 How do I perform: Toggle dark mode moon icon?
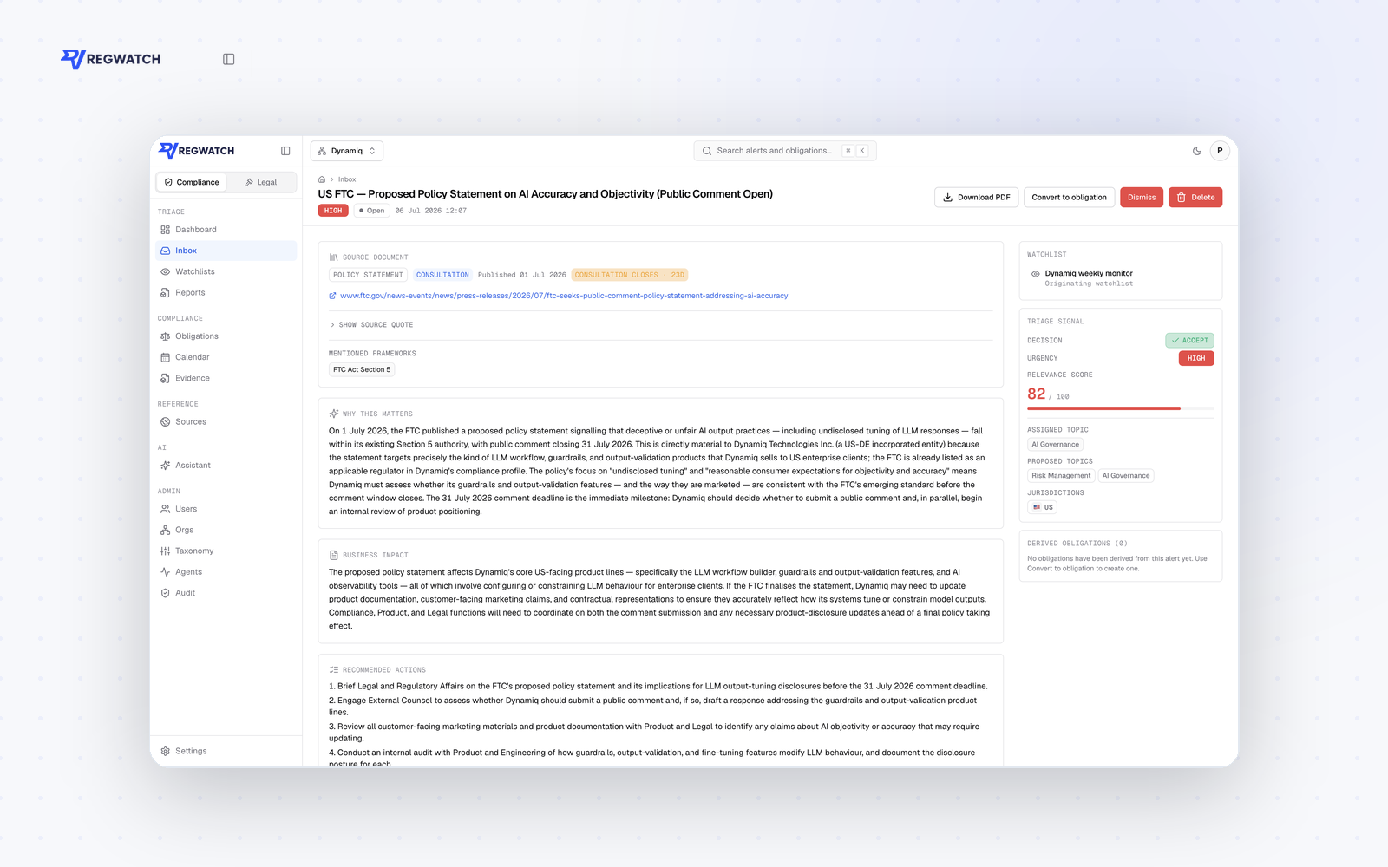coord(1197,151)
